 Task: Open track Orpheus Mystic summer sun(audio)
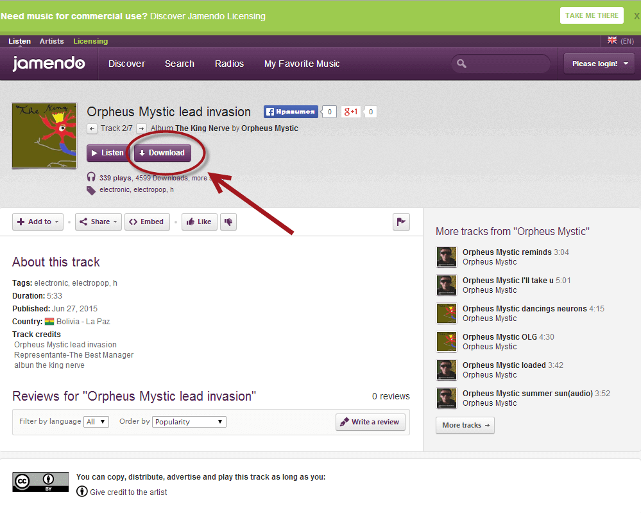pyautogui.click(x=527, y=394)
